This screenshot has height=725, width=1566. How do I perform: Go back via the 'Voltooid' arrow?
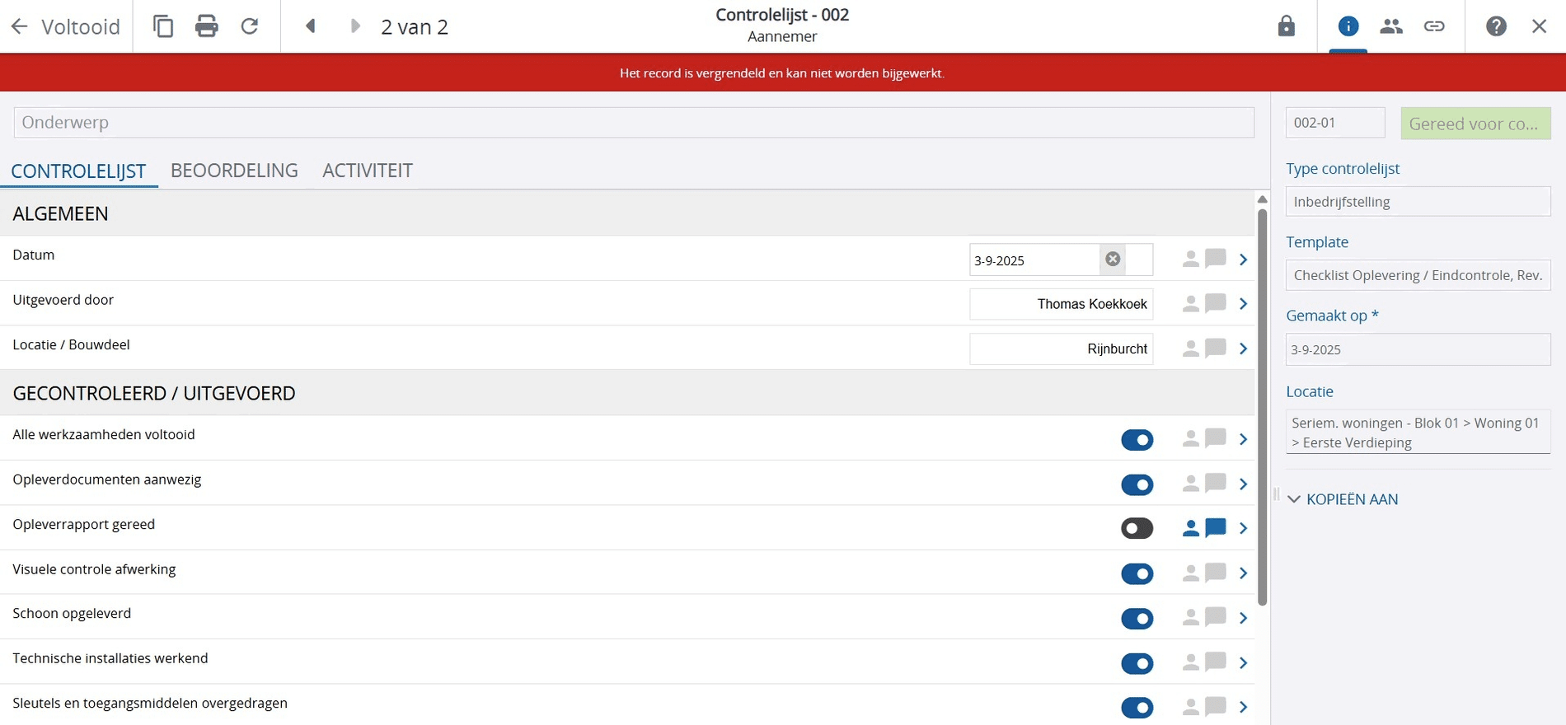pyautogui.click(x=20, y=26)
